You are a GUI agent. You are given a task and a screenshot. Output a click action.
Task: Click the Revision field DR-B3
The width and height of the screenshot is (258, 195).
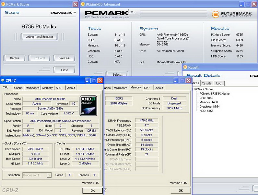[91, 131]
